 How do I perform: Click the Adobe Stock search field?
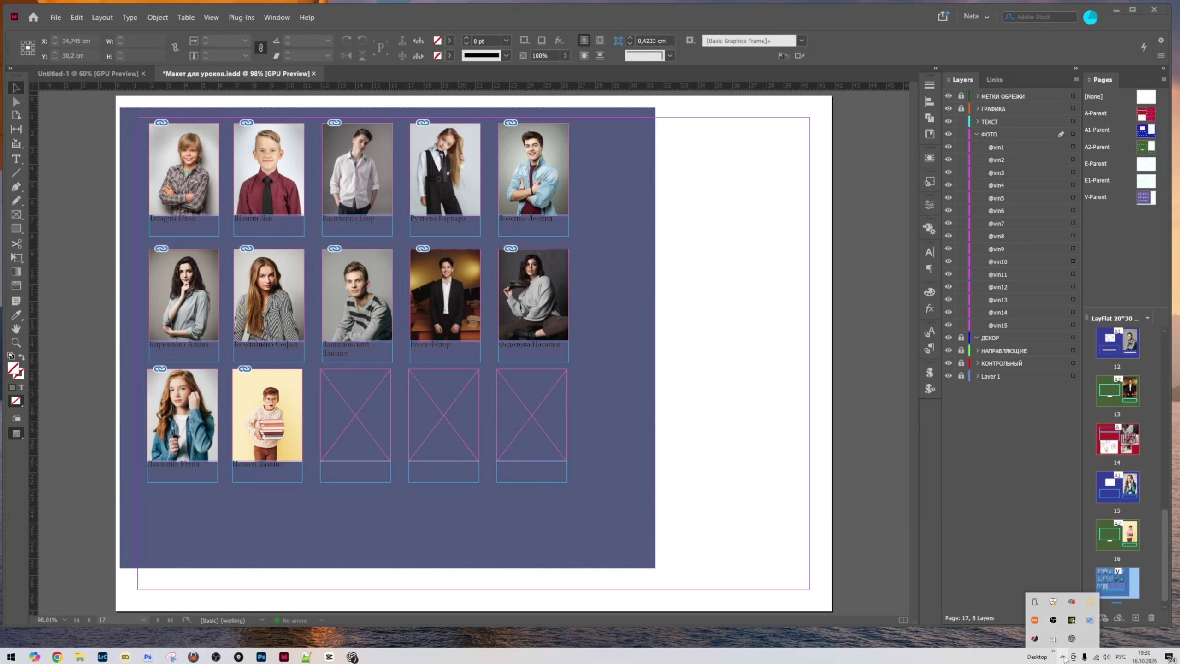coord(1040,17)
